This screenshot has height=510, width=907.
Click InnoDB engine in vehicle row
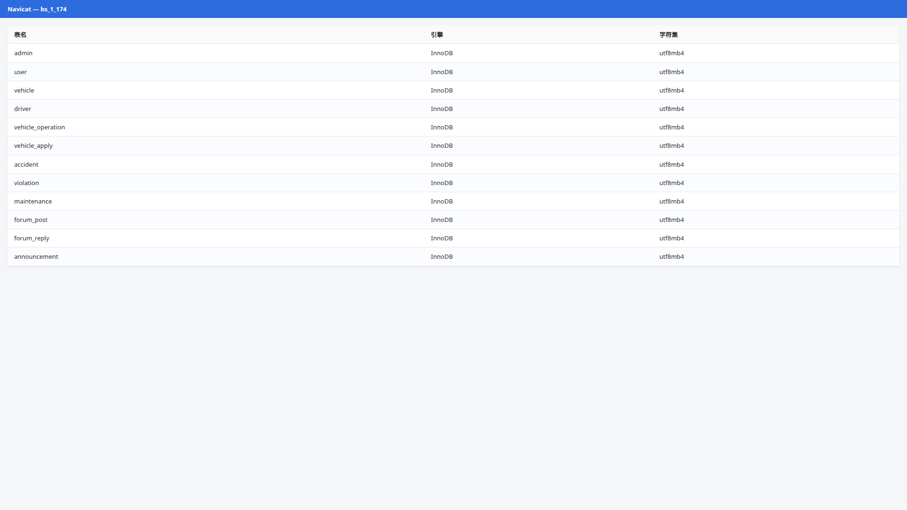tap(442, 91)
